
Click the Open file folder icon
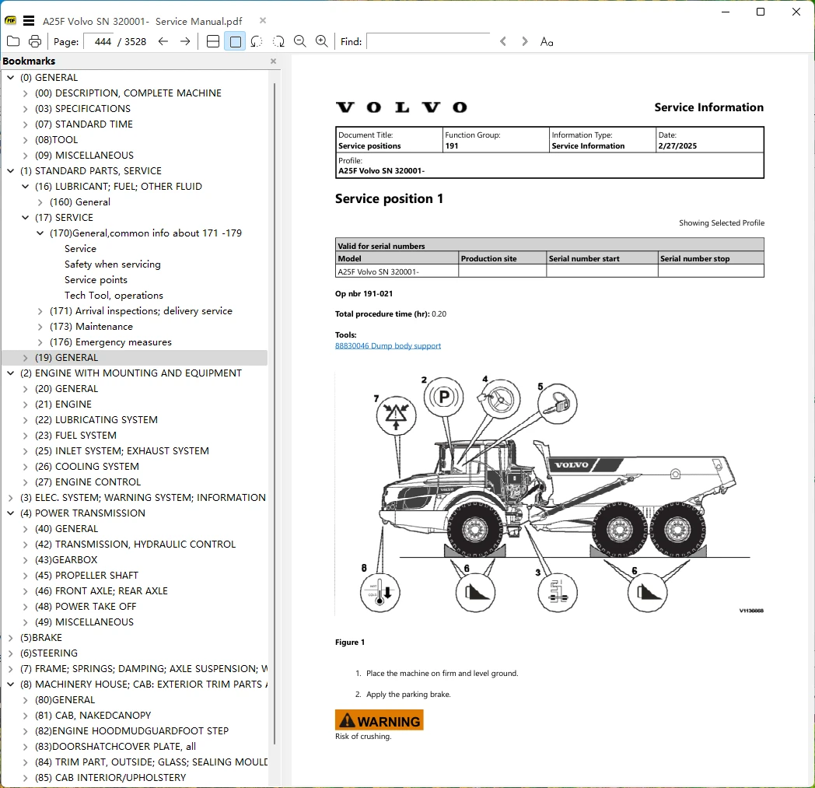(x=13, y=41)
